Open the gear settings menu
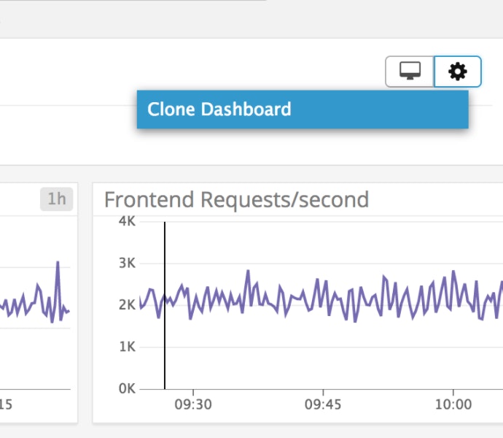Screen dimensions: 503x438 457,72
